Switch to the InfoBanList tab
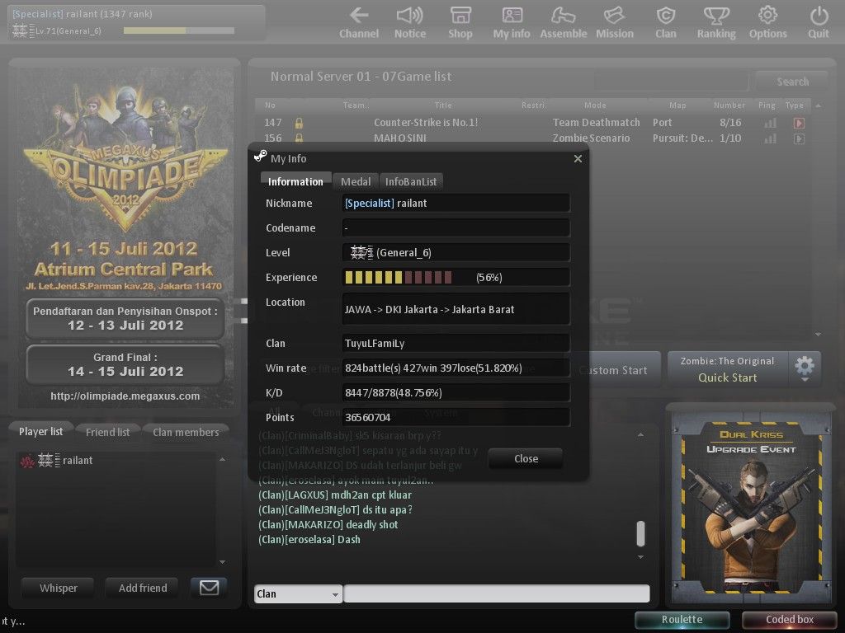The image size is (845, 633). (x=411, y=182)
